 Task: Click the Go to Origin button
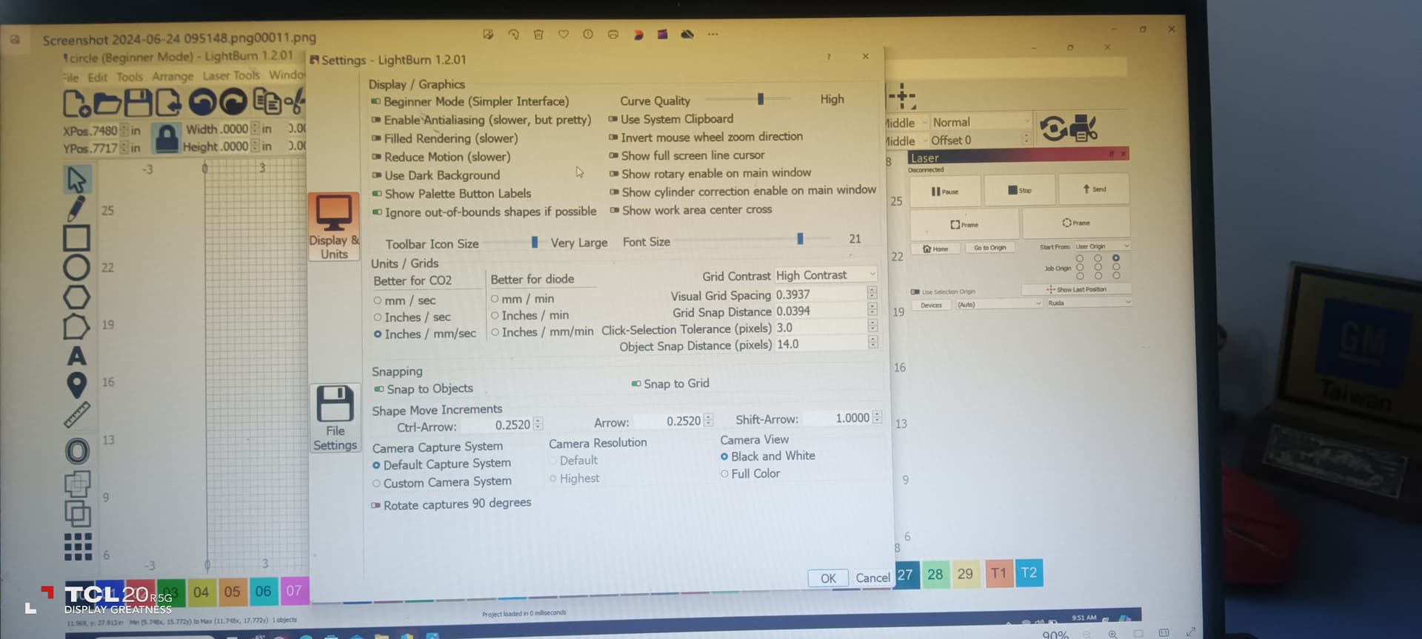click(989, 248)
